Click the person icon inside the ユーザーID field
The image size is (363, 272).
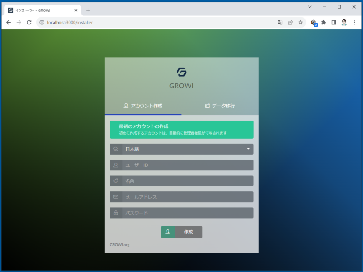pos(115,165)
